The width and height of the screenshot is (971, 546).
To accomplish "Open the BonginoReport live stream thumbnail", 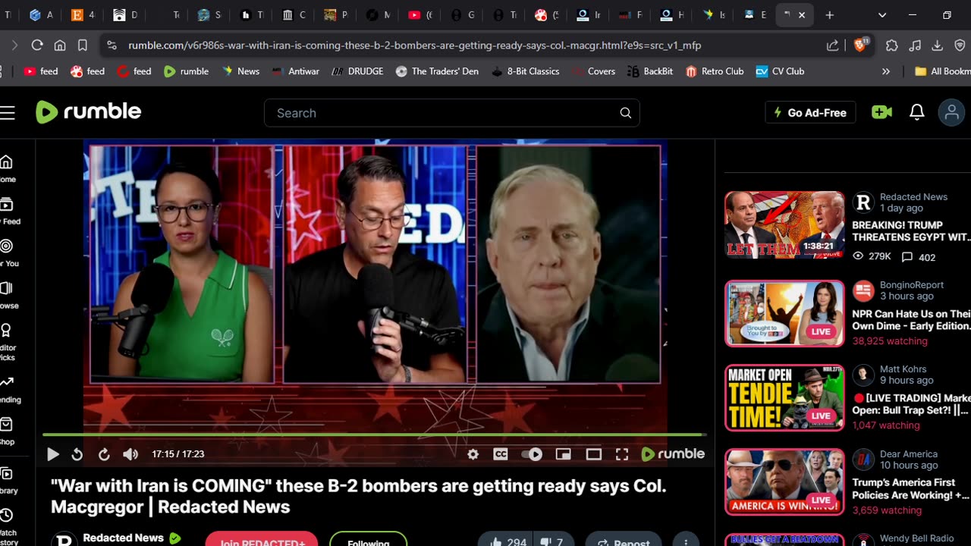I will 784,313.
